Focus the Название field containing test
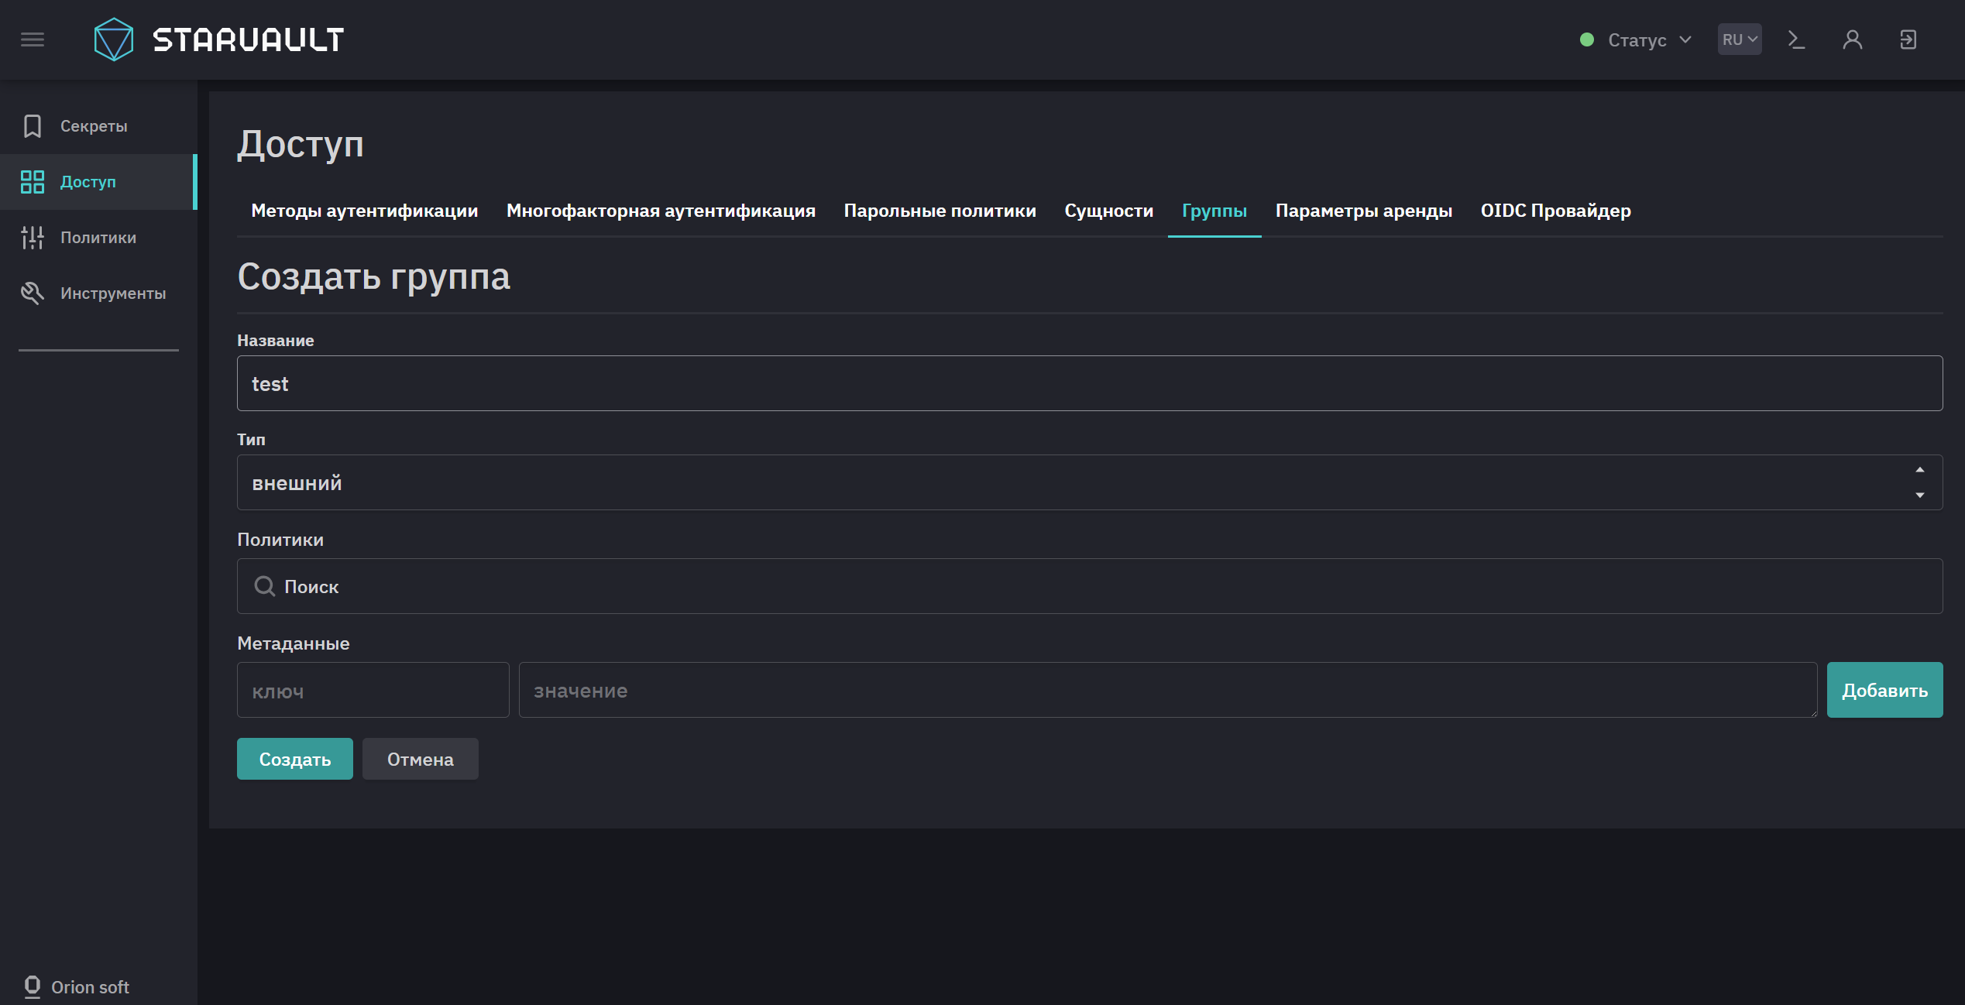 click(x=1090, y=383)
